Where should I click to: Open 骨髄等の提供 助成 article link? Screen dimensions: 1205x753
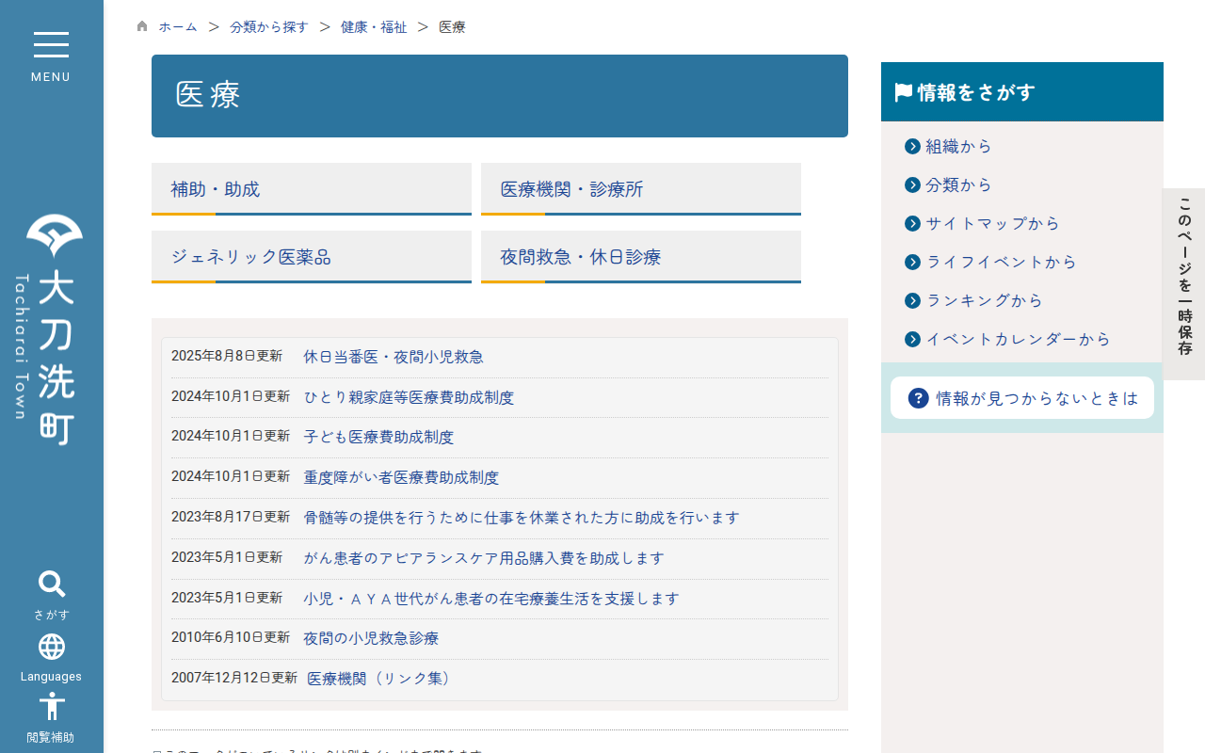(x=522, y=518)
